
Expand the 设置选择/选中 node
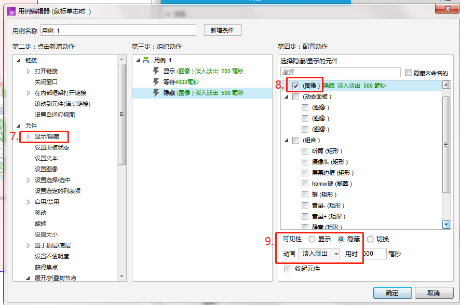pos(29,180)
